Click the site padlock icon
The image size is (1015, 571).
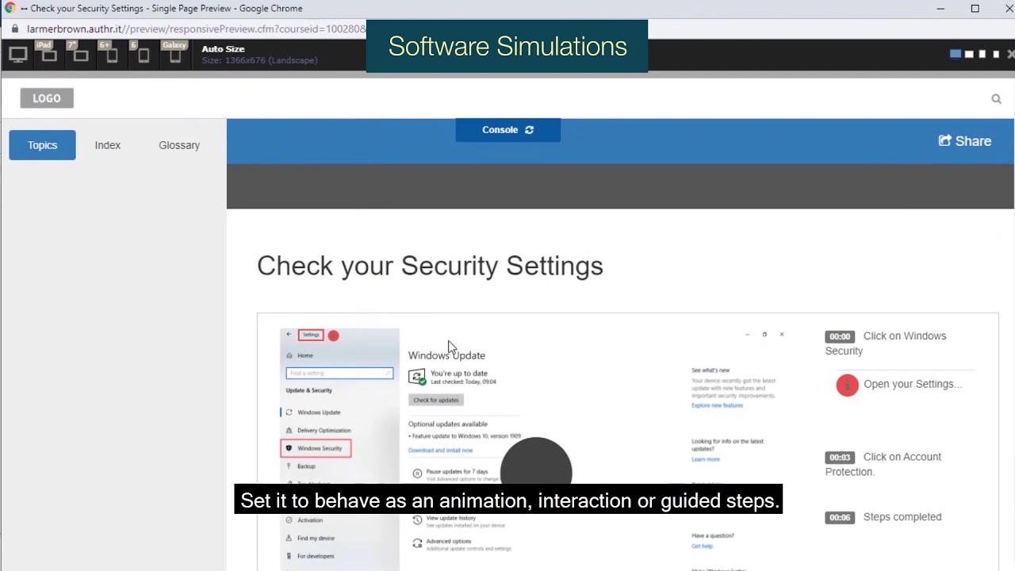pyautogui.click(x=14, y=29)
